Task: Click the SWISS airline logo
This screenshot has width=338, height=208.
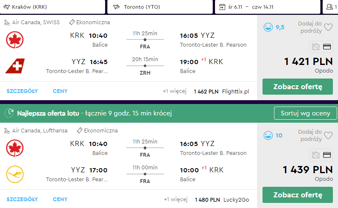Action: pos(15,66)
